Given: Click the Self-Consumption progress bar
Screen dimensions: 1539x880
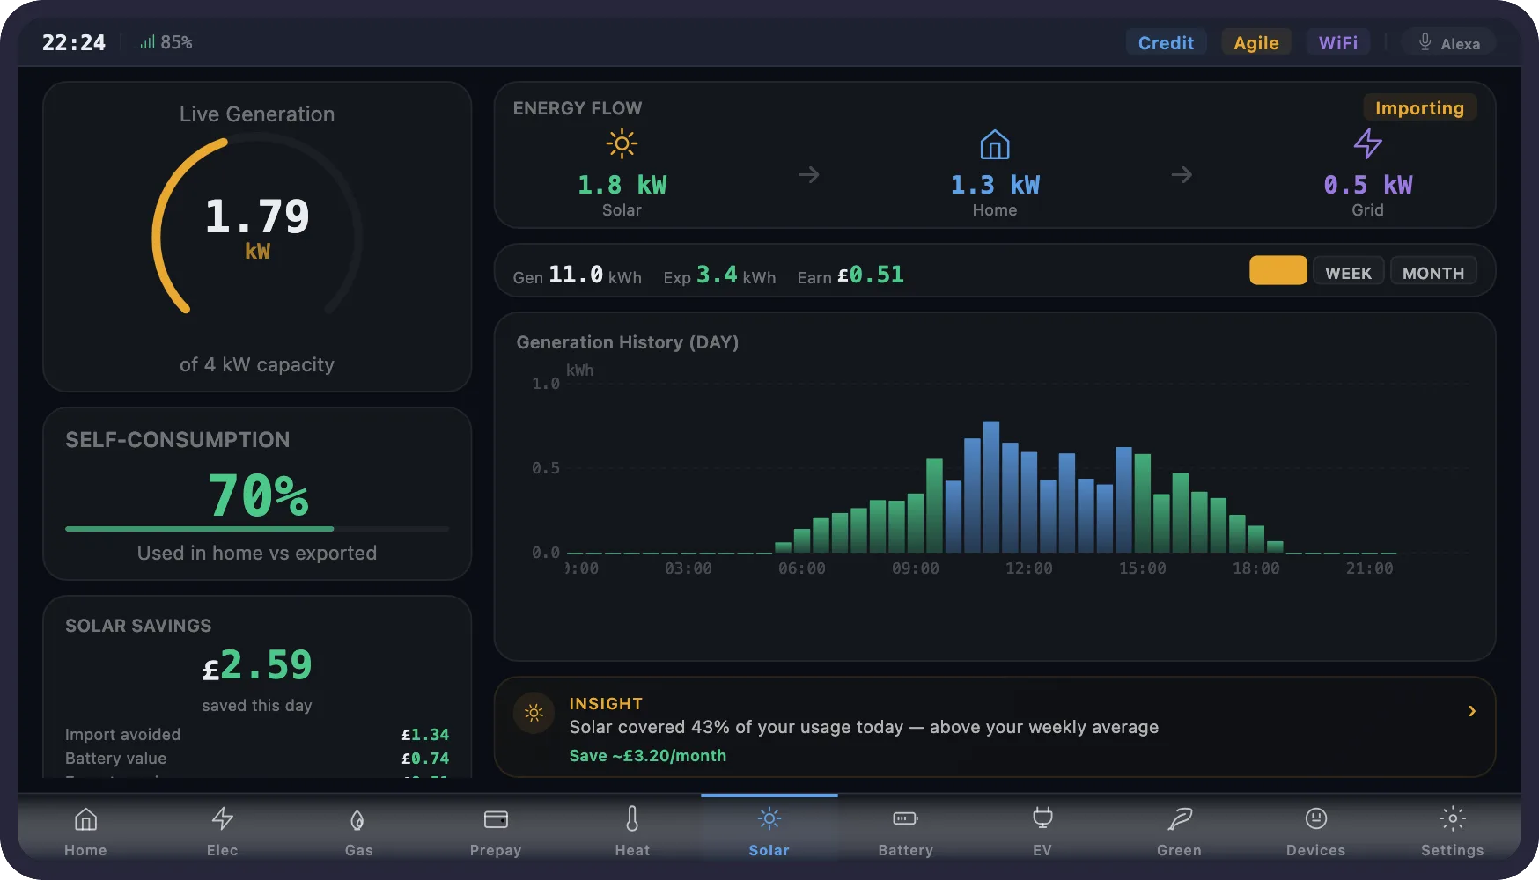Looking at the screenshot, I should (x=255, y=529).
